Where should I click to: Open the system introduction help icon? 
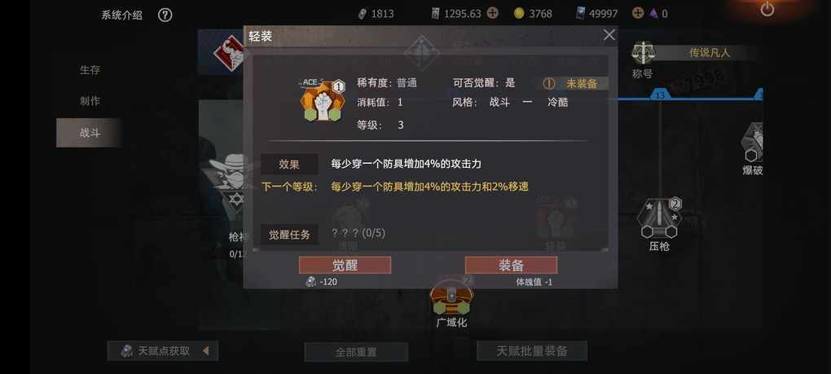coord(165,15)
